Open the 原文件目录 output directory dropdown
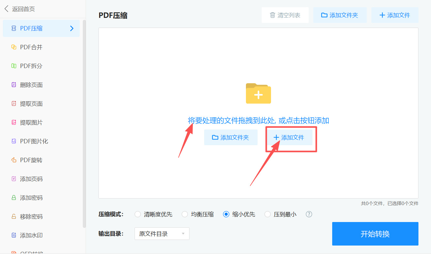Screen dimensions: 431x254 162,234
